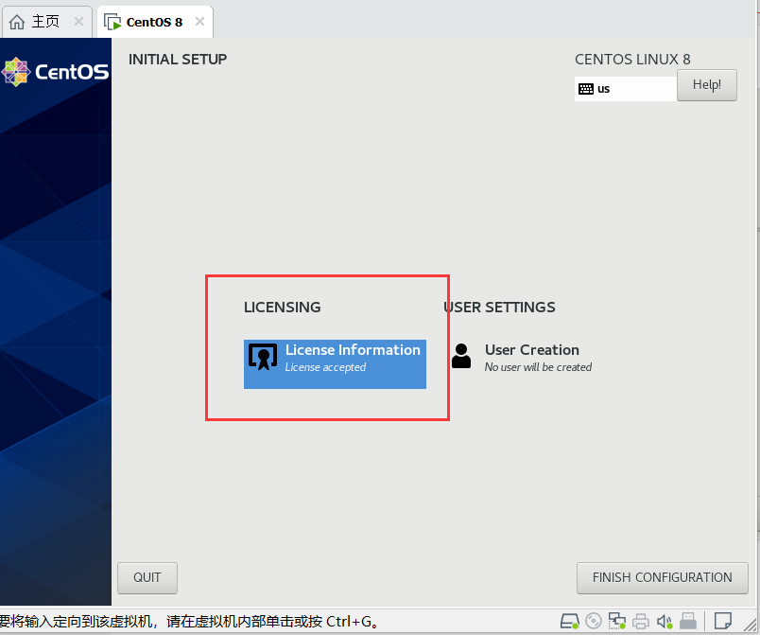Click the CD/DVD drive status icon
Viewport: 760px width, 635px height.
tap(594, 621)
